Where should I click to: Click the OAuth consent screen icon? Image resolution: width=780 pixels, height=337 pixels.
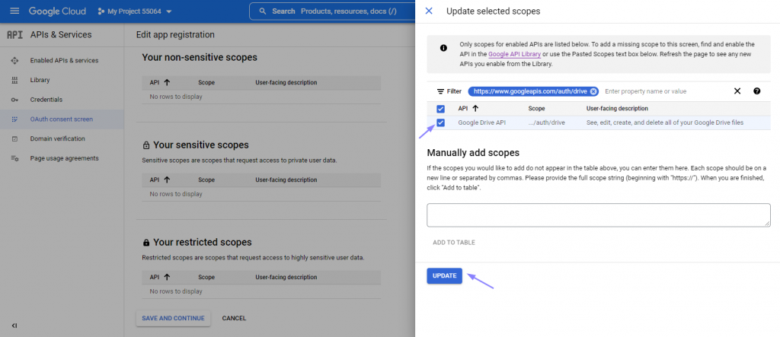click(x=14, y=119)
